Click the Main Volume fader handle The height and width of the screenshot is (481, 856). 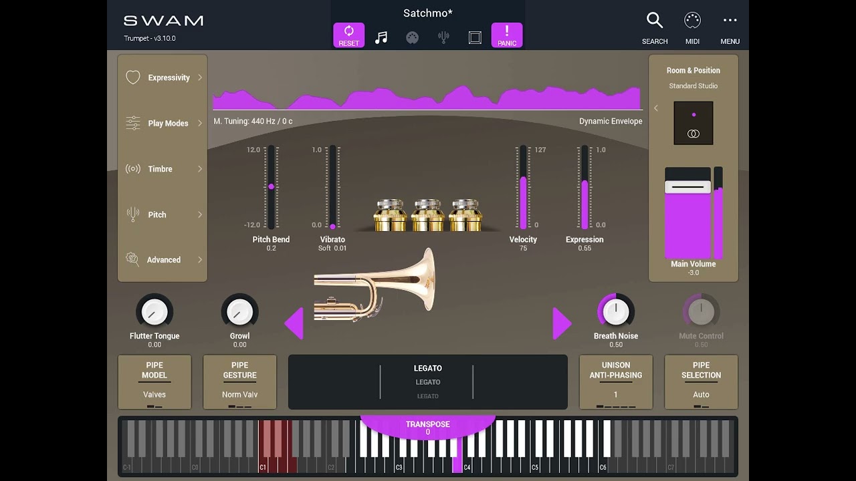coord(687,188)
